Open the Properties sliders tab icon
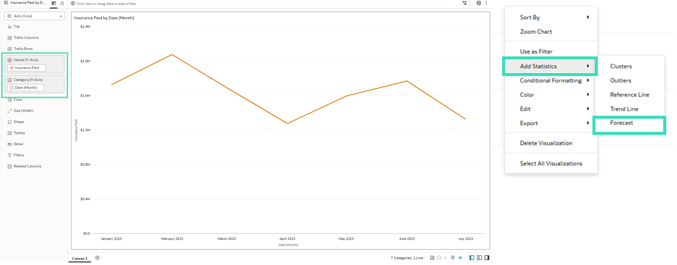 pyautogui.click(x=62, y=3)
